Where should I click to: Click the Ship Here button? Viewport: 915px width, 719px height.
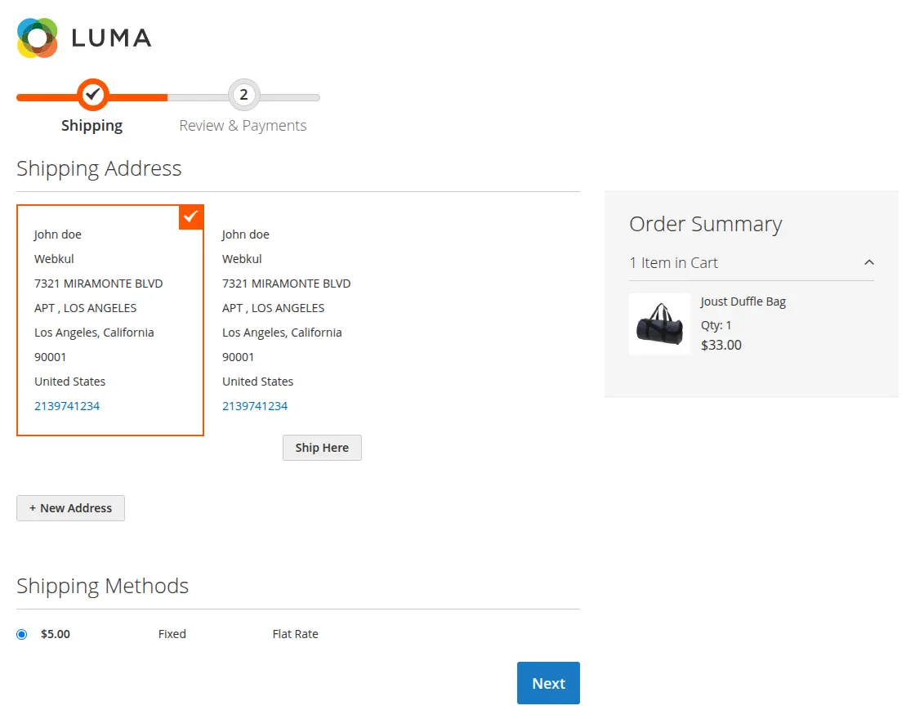[322, 448]
